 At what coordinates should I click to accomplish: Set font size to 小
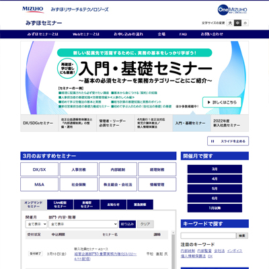coord(245,23)
